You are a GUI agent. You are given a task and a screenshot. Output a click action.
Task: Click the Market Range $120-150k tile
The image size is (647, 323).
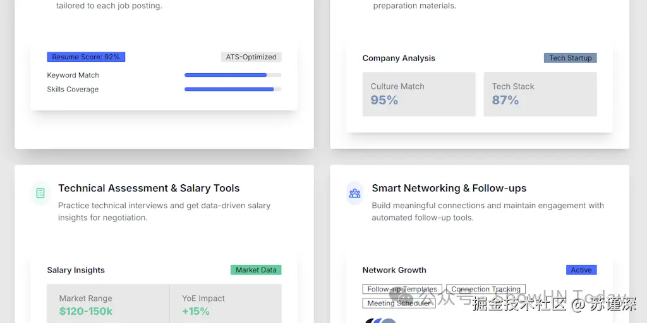pos(108,304)
